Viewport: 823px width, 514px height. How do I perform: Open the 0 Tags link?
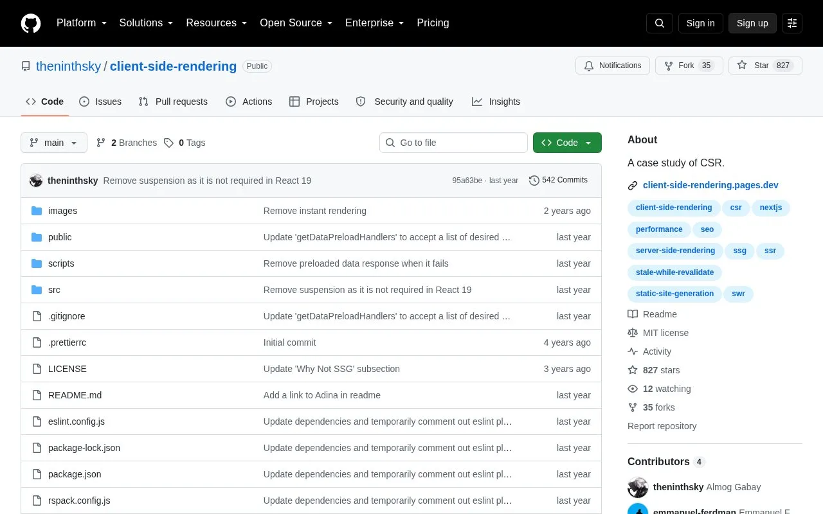[x=185, y=143]
